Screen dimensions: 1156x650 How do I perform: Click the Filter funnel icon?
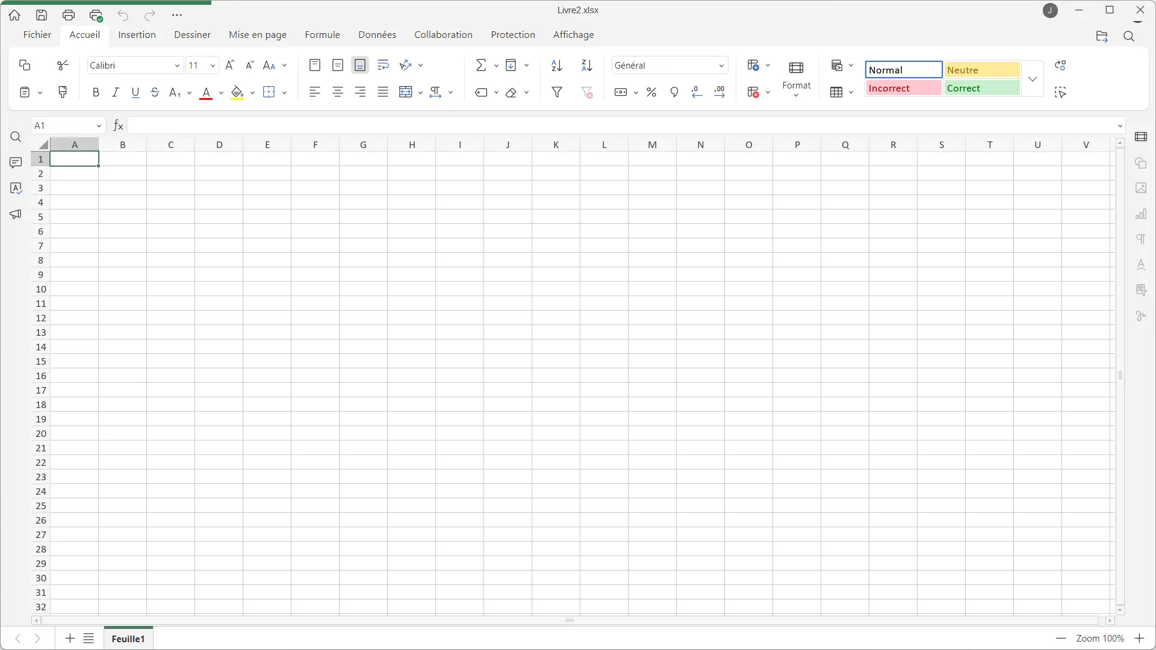pyautogui.click(x=558, y=92)
